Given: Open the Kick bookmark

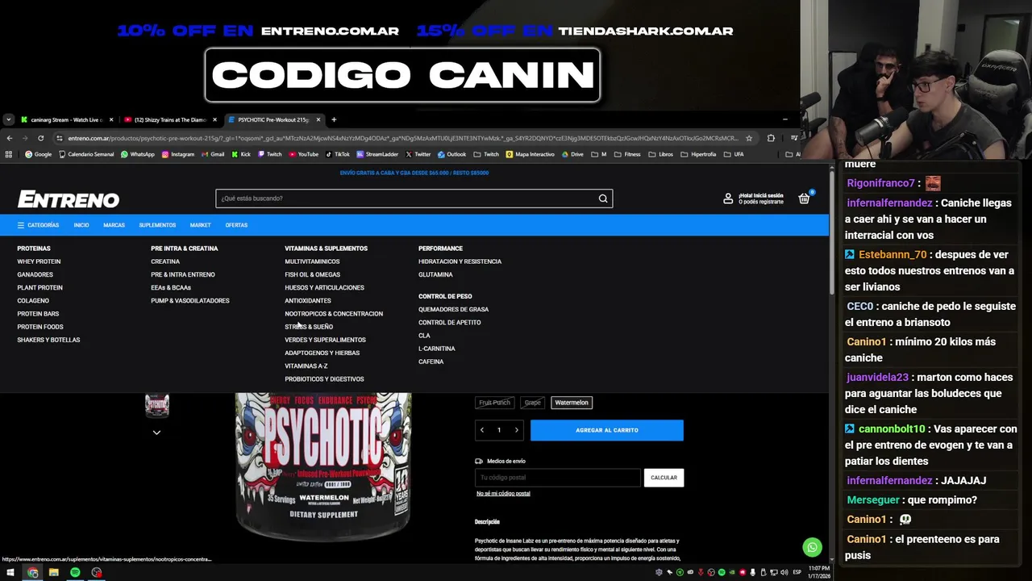Looking at the screenshot, I should coord(241,154).
